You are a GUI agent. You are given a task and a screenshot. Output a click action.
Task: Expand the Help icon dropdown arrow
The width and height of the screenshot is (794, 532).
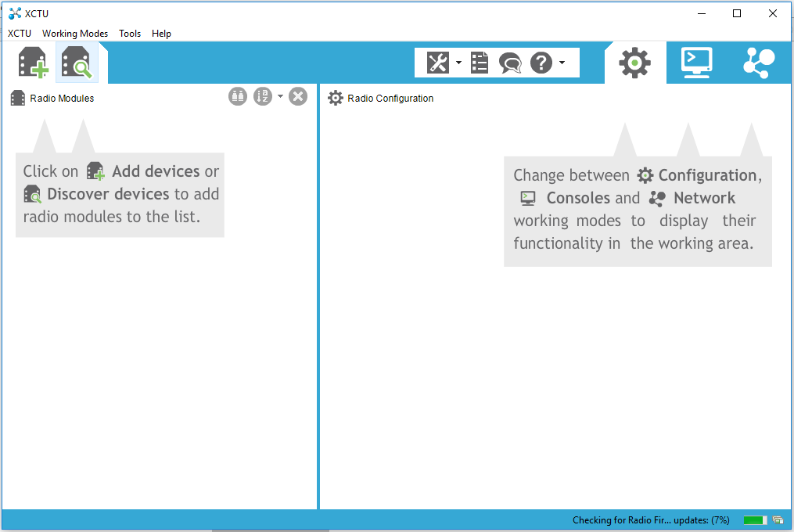[562, 63]
